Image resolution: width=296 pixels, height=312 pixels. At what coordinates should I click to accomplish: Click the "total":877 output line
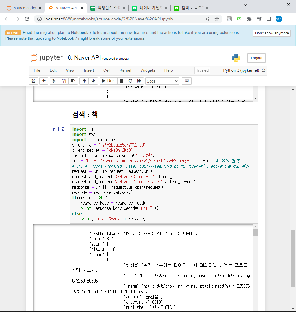pos(102,238)
